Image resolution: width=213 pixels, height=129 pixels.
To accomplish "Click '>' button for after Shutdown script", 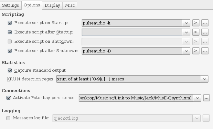I will 196,51.
